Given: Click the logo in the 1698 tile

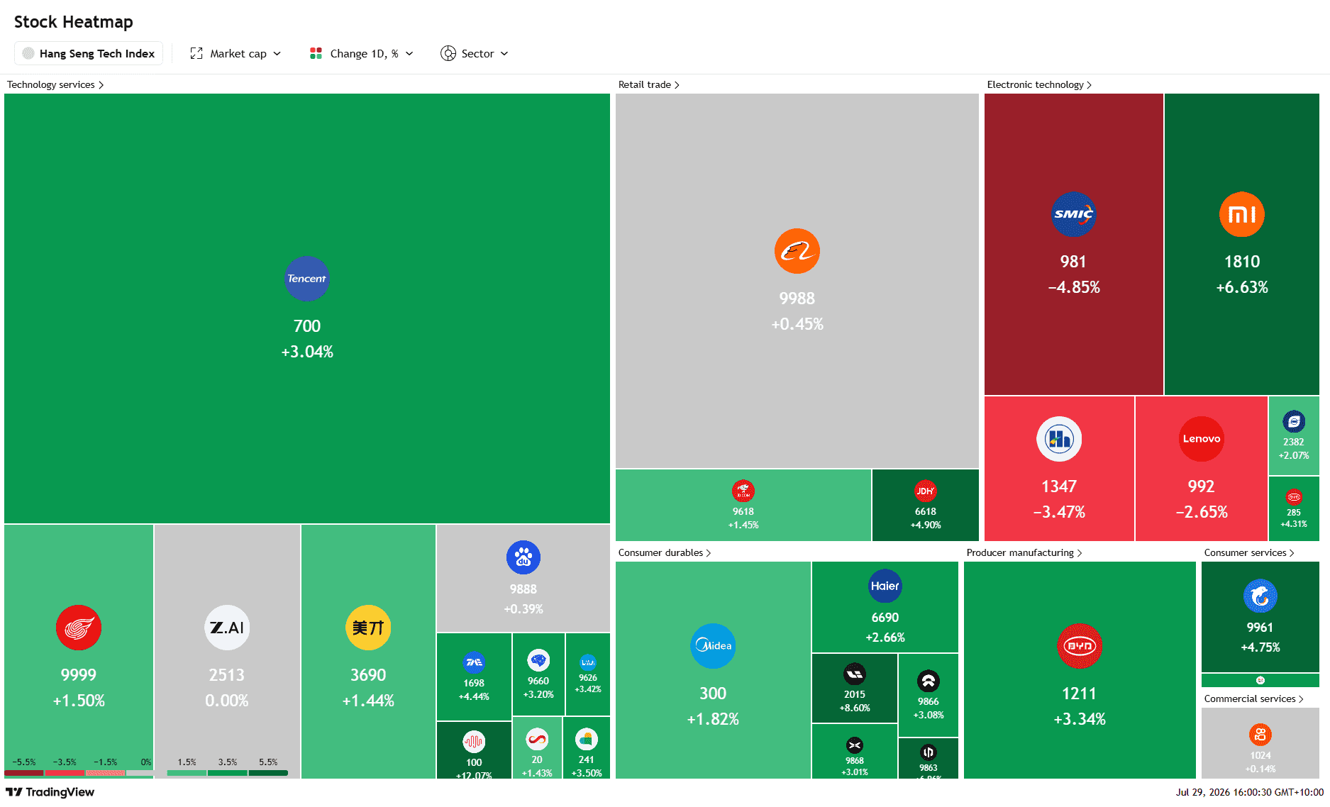Looking at the screenshot, I should click(x=474, y=662).
